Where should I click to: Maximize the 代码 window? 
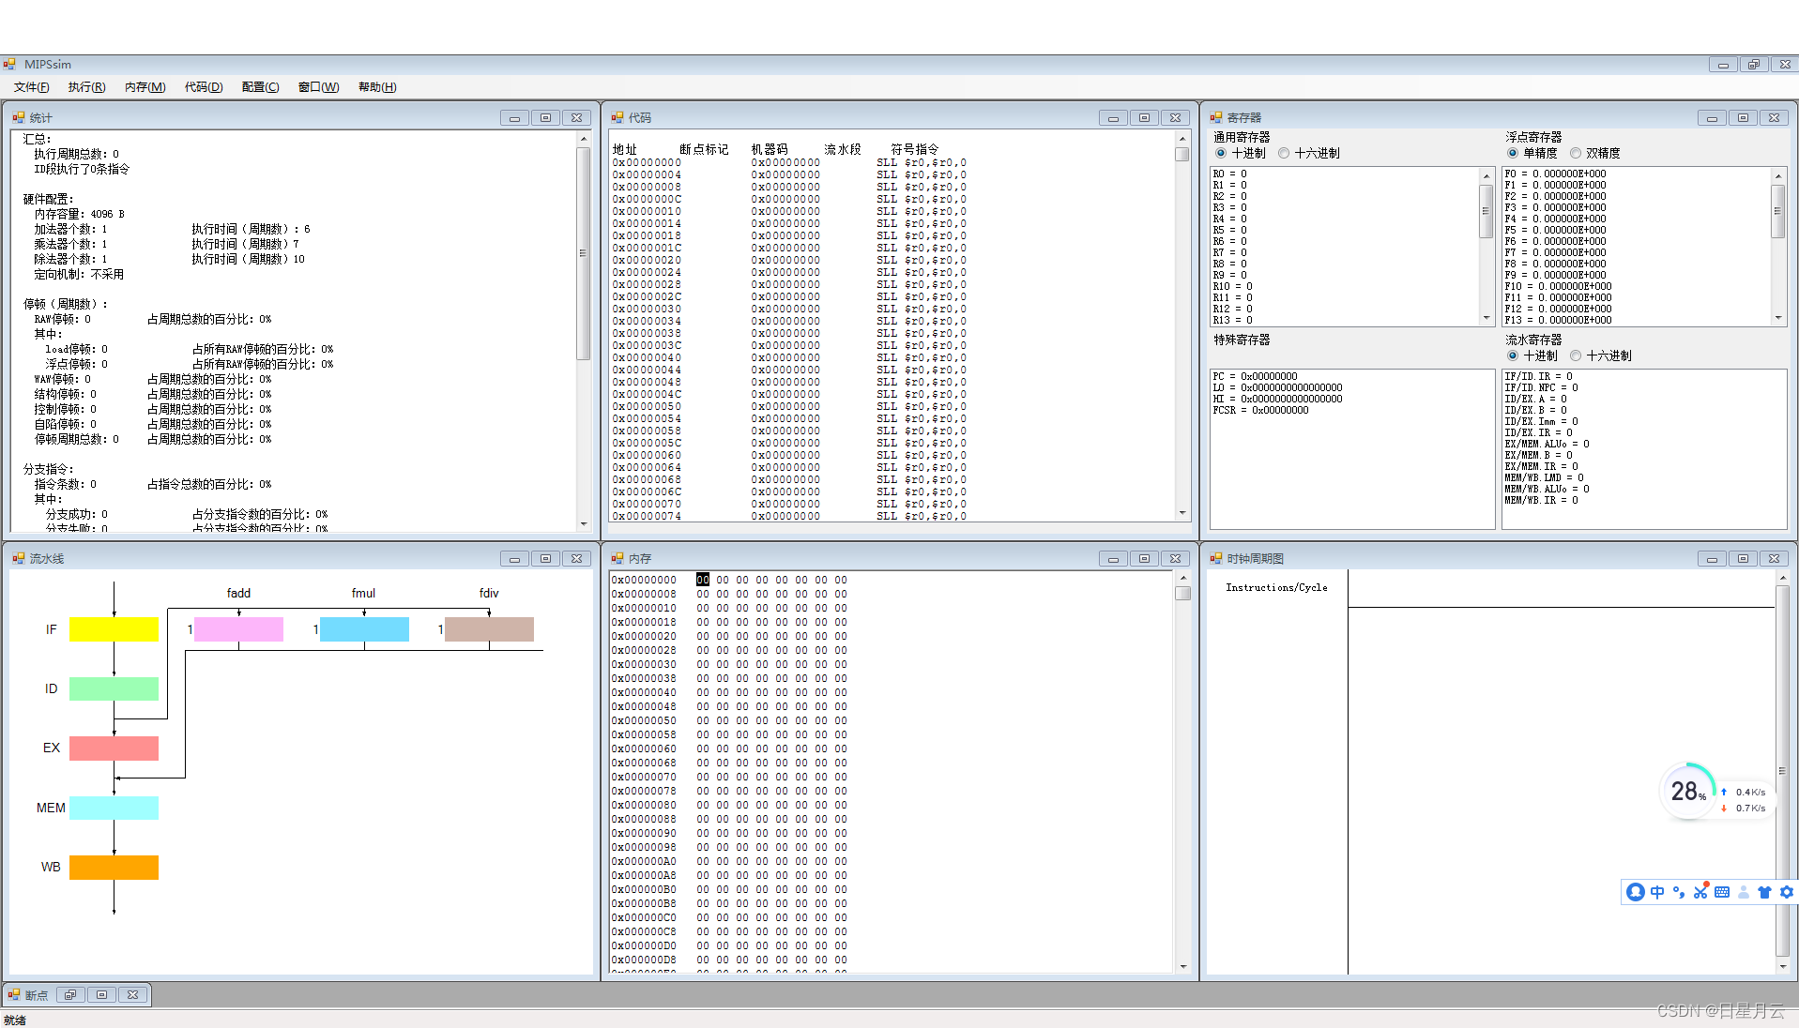(x=1144, y=118)
